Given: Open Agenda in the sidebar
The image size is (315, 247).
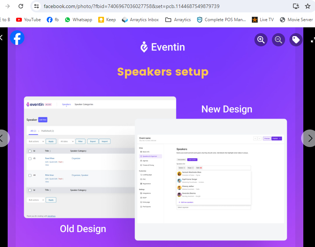Looking at the screenshot, I should [144, 161].
